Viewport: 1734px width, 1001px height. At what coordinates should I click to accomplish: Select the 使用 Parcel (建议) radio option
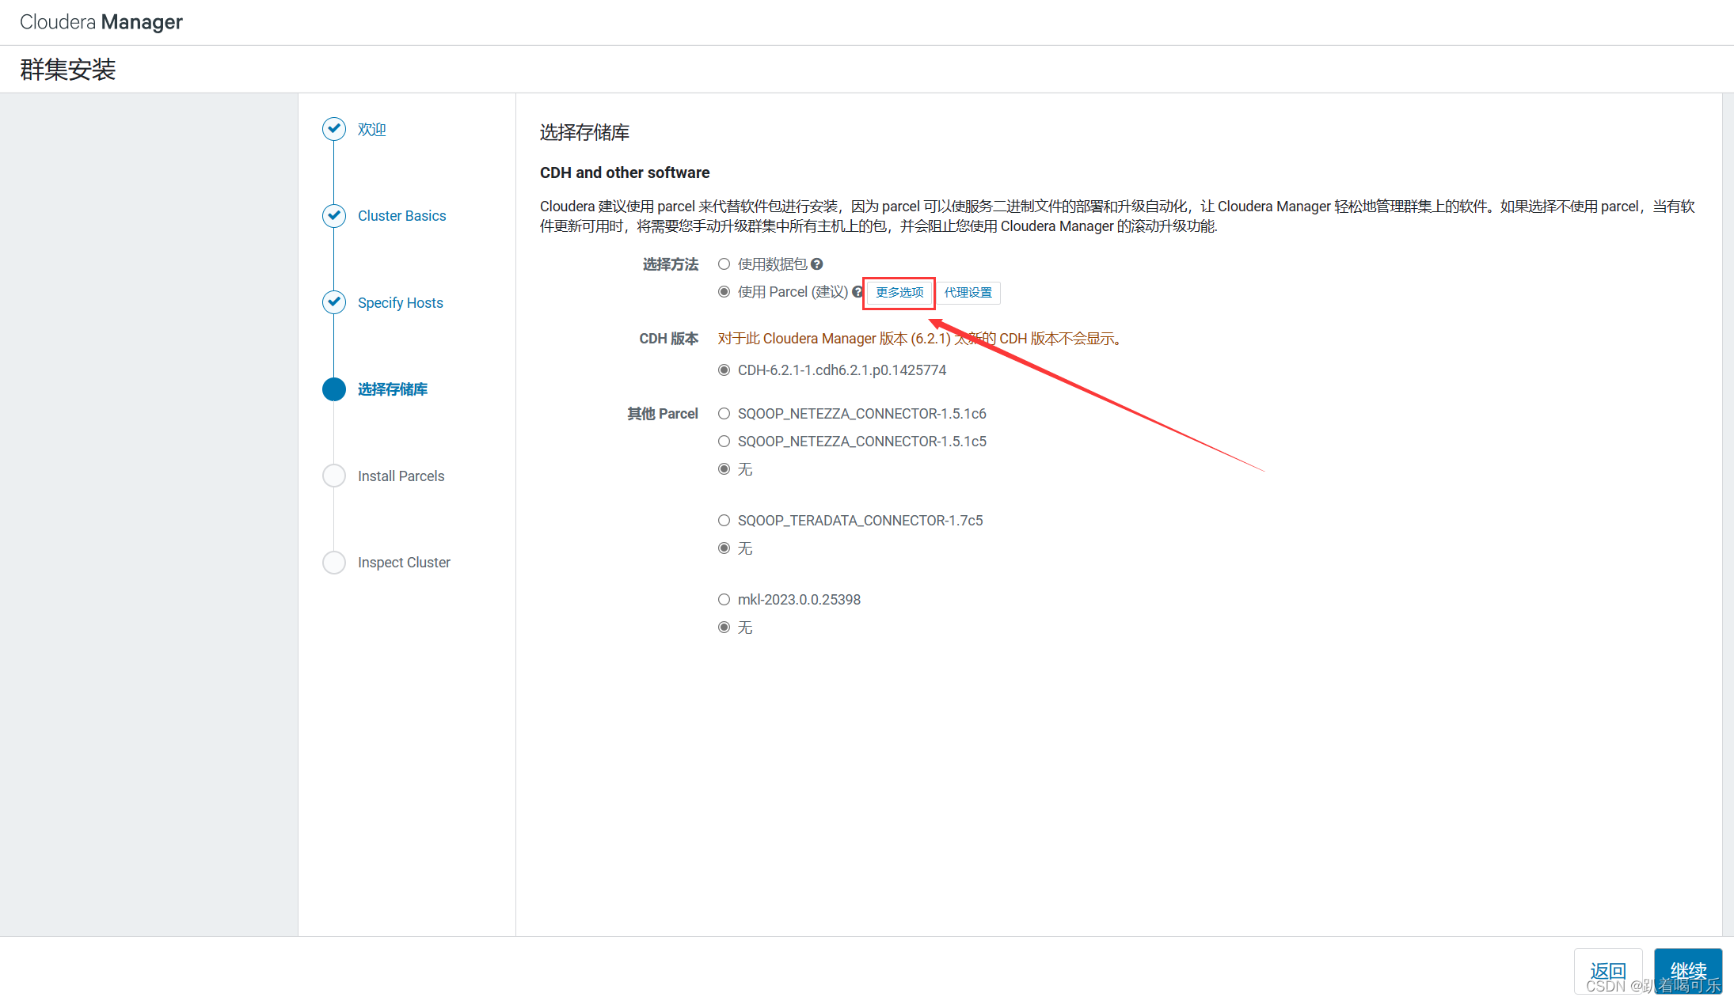click(x=724, y=292)
